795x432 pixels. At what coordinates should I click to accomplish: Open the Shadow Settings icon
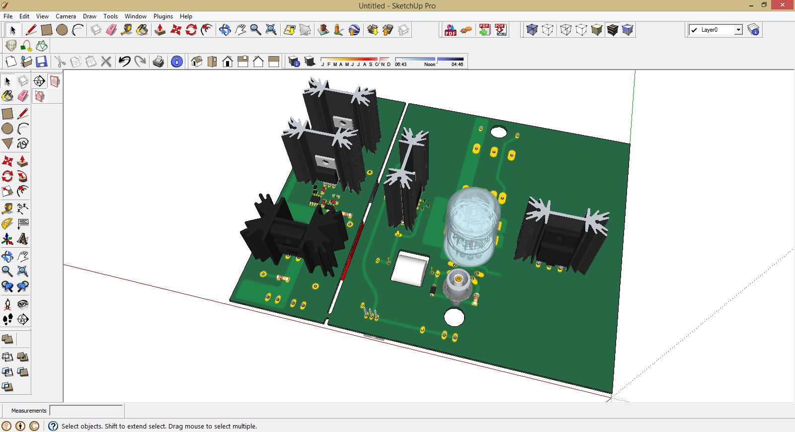point(294,62)
